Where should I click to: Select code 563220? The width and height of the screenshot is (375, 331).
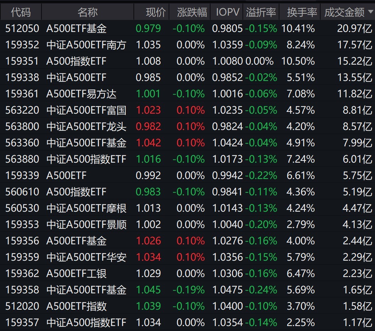click(22, 110)
